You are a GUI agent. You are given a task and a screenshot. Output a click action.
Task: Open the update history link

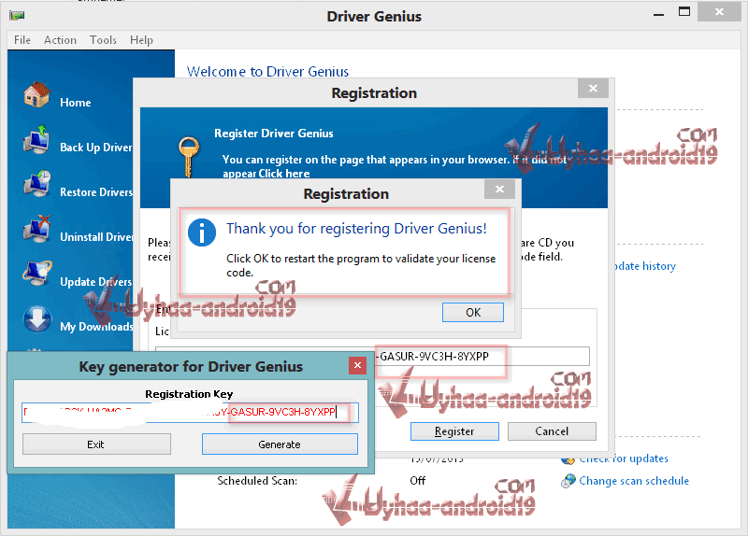pos(644,266)
